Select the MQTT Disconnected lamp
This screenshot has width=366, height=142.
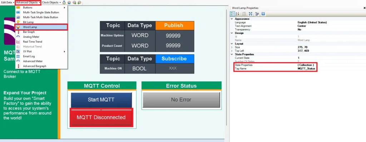101,117
